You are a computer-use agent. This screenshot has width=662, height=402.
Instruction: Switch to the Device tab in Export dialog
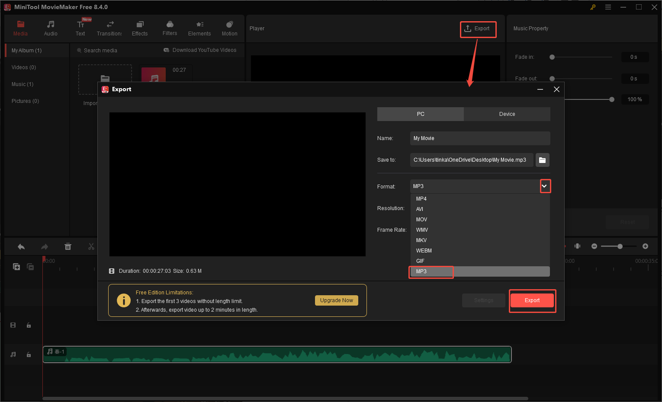507,114
